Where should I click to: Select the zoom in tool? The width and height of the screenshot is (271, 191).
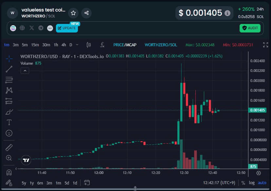[9, 158]
